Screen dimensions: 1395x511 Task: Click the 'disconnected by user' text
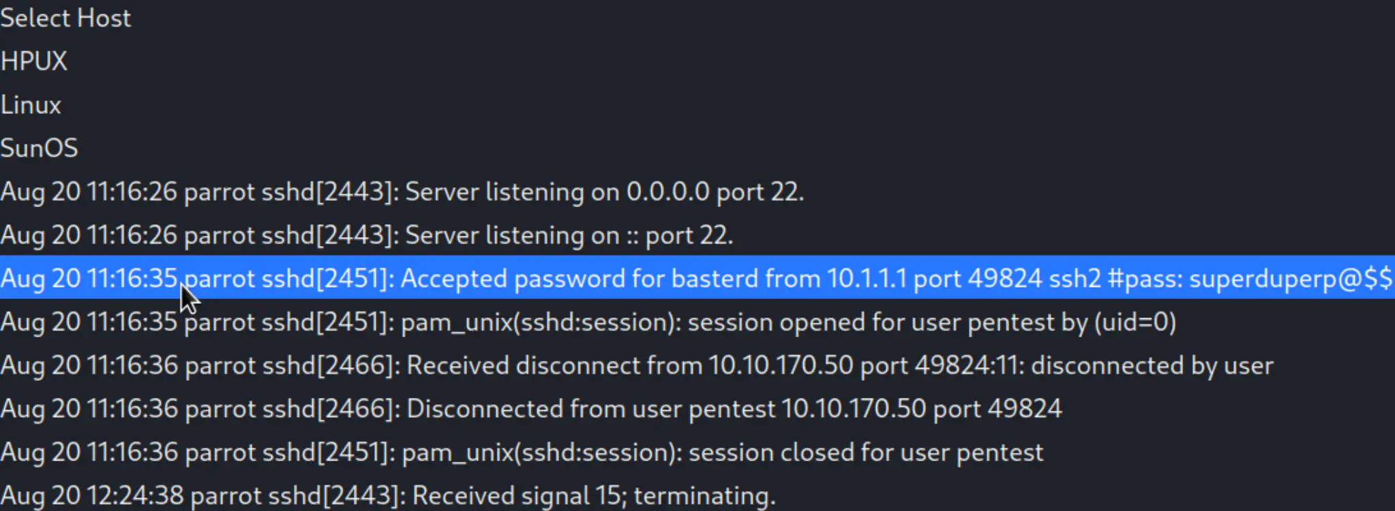(1152, 366)
